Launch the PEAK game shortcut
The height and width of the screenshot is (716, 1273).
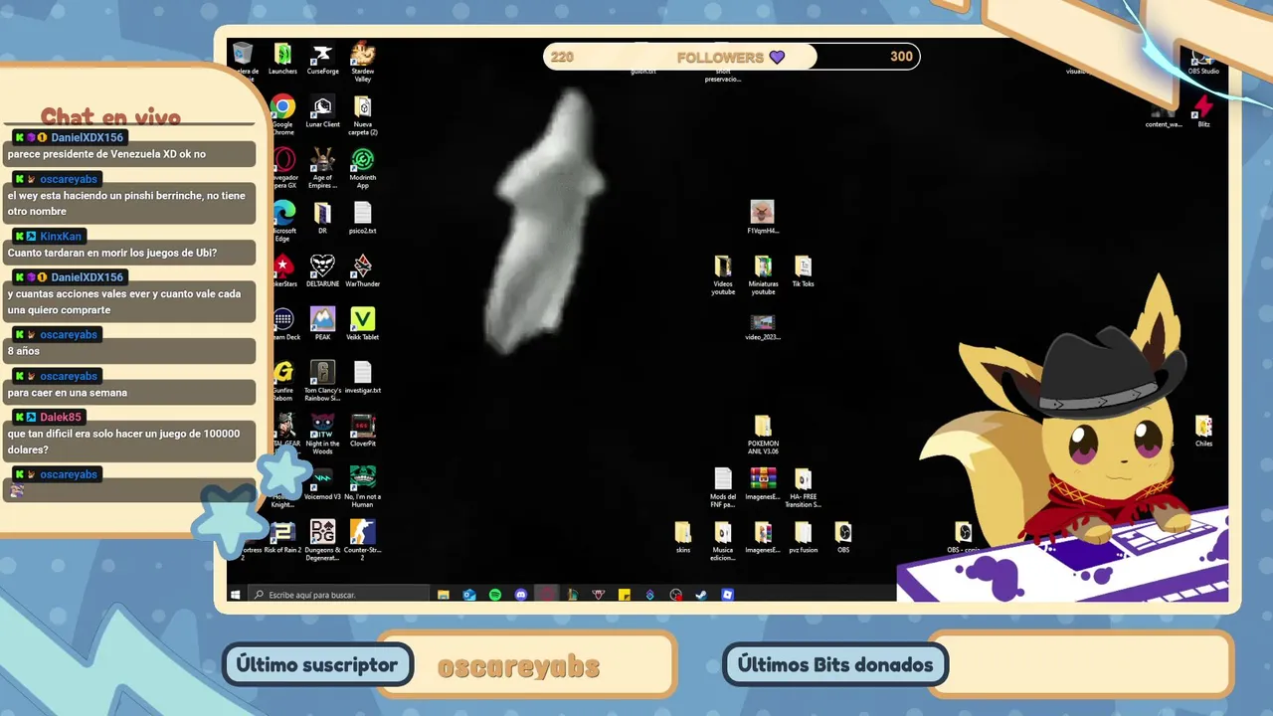coord(322,324)
